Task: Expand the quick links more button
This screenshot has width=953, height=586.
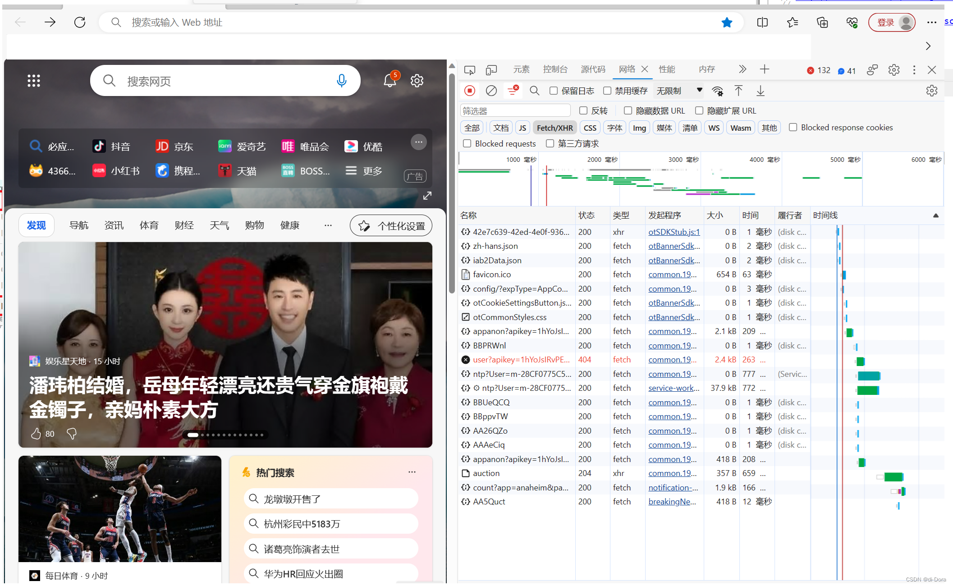Action: pos(418,142)
